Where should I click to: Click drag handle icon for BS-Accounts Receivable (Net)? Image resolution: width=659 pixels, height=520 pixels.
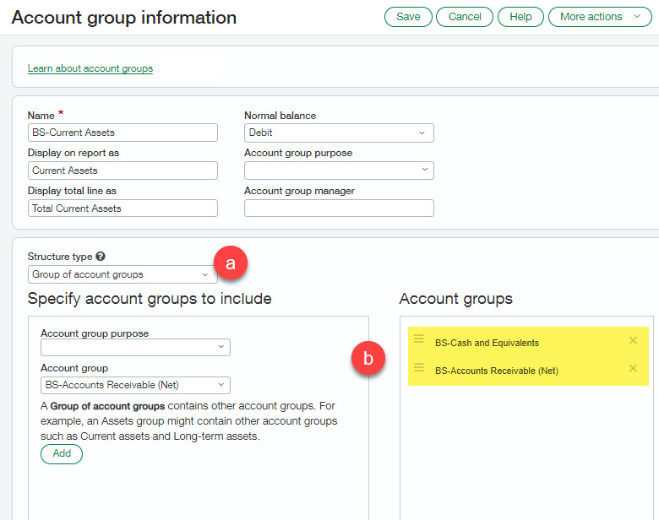pyautogui.click(x=419, y=367)
